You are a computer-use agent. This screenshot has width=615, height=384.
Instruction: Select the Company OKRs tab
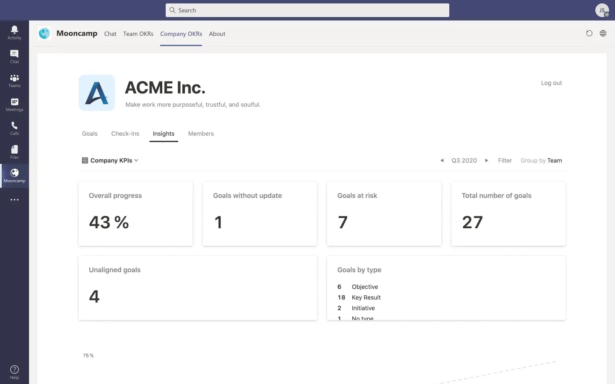tap(181, 34)
